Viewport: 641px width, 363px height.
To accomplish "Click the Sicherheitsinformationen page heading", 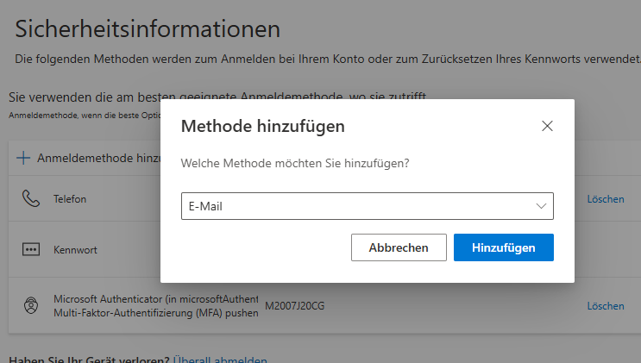I will click(148, 28).
